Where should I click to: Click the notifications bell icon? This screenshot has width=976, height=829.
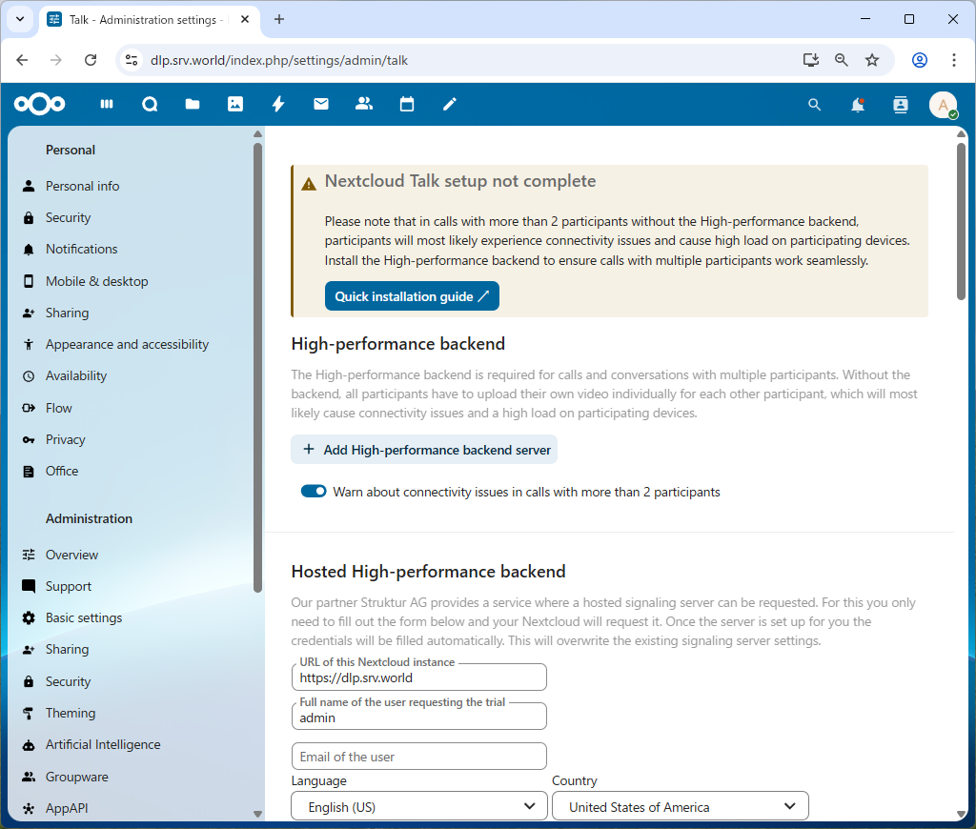(858, 105)
